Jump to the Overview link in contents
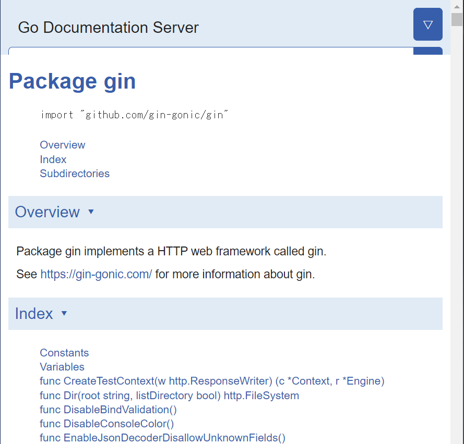The width and height of the screenshot is (464, 444). coord(63,145)
